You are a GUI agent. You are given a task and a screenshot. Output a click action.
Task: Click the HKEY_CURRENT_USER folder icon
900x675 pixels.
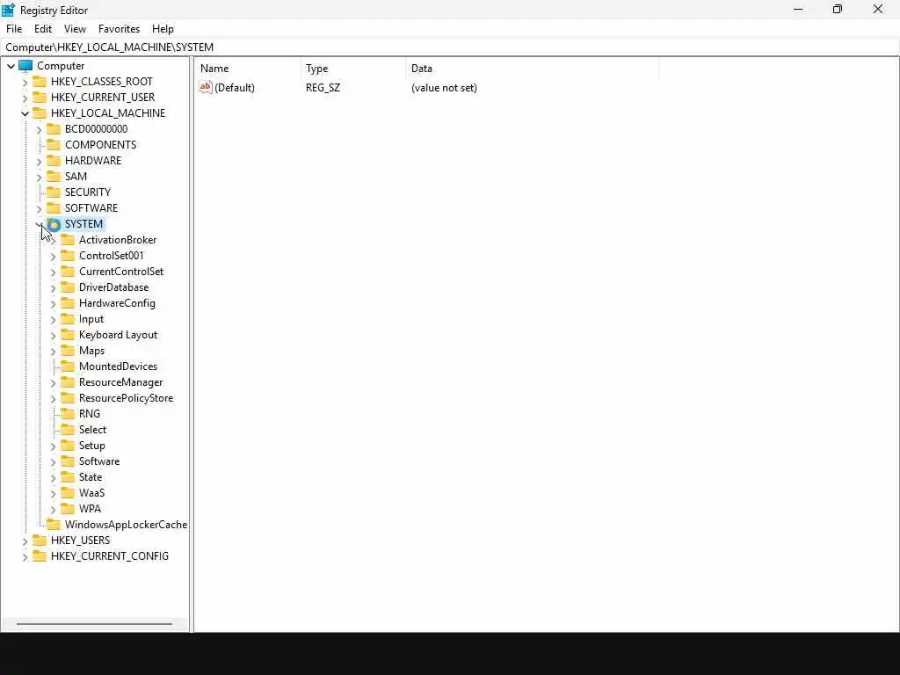(x=40, y=97)
